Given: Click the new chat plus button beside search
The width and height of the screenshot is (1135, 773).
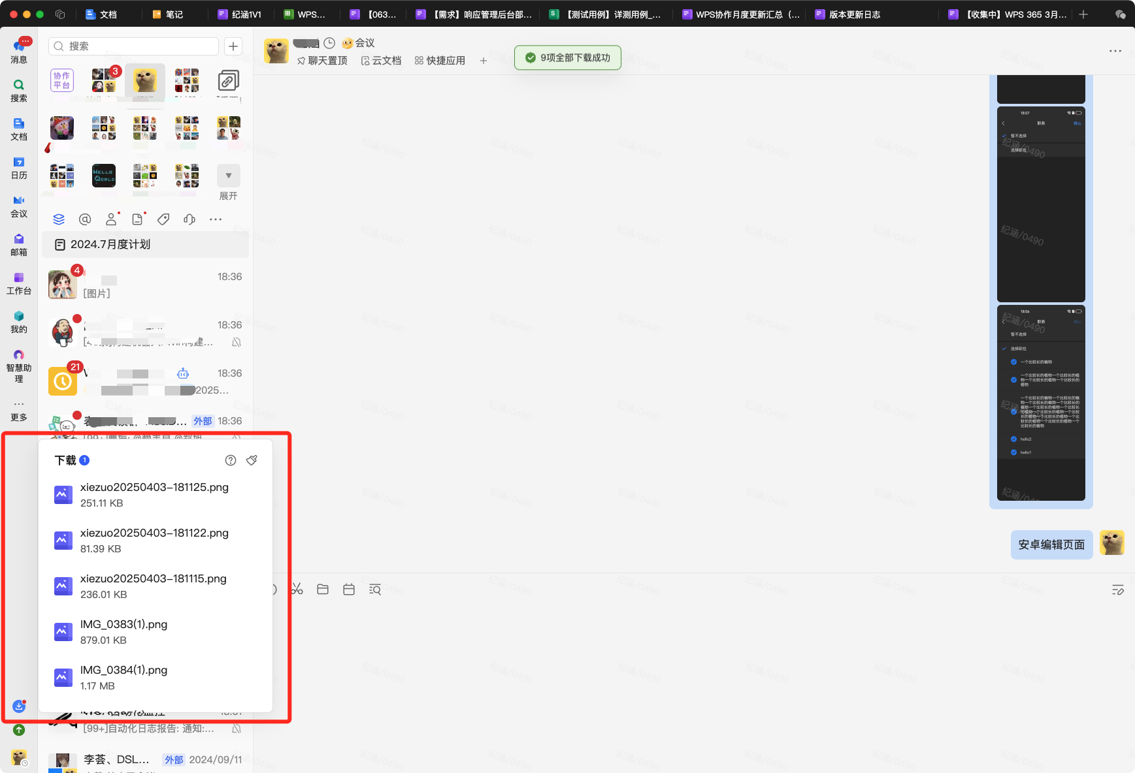Looking at the screenshot, I should (233, 46).
